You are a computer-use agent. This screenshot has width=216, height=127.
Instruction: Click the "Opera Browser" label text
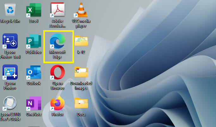[x=58, y=85]
